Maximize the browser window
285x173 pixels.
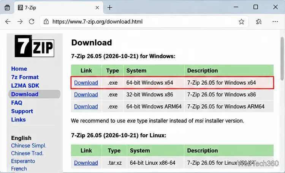pyautogui.click(x=256, y=7)
